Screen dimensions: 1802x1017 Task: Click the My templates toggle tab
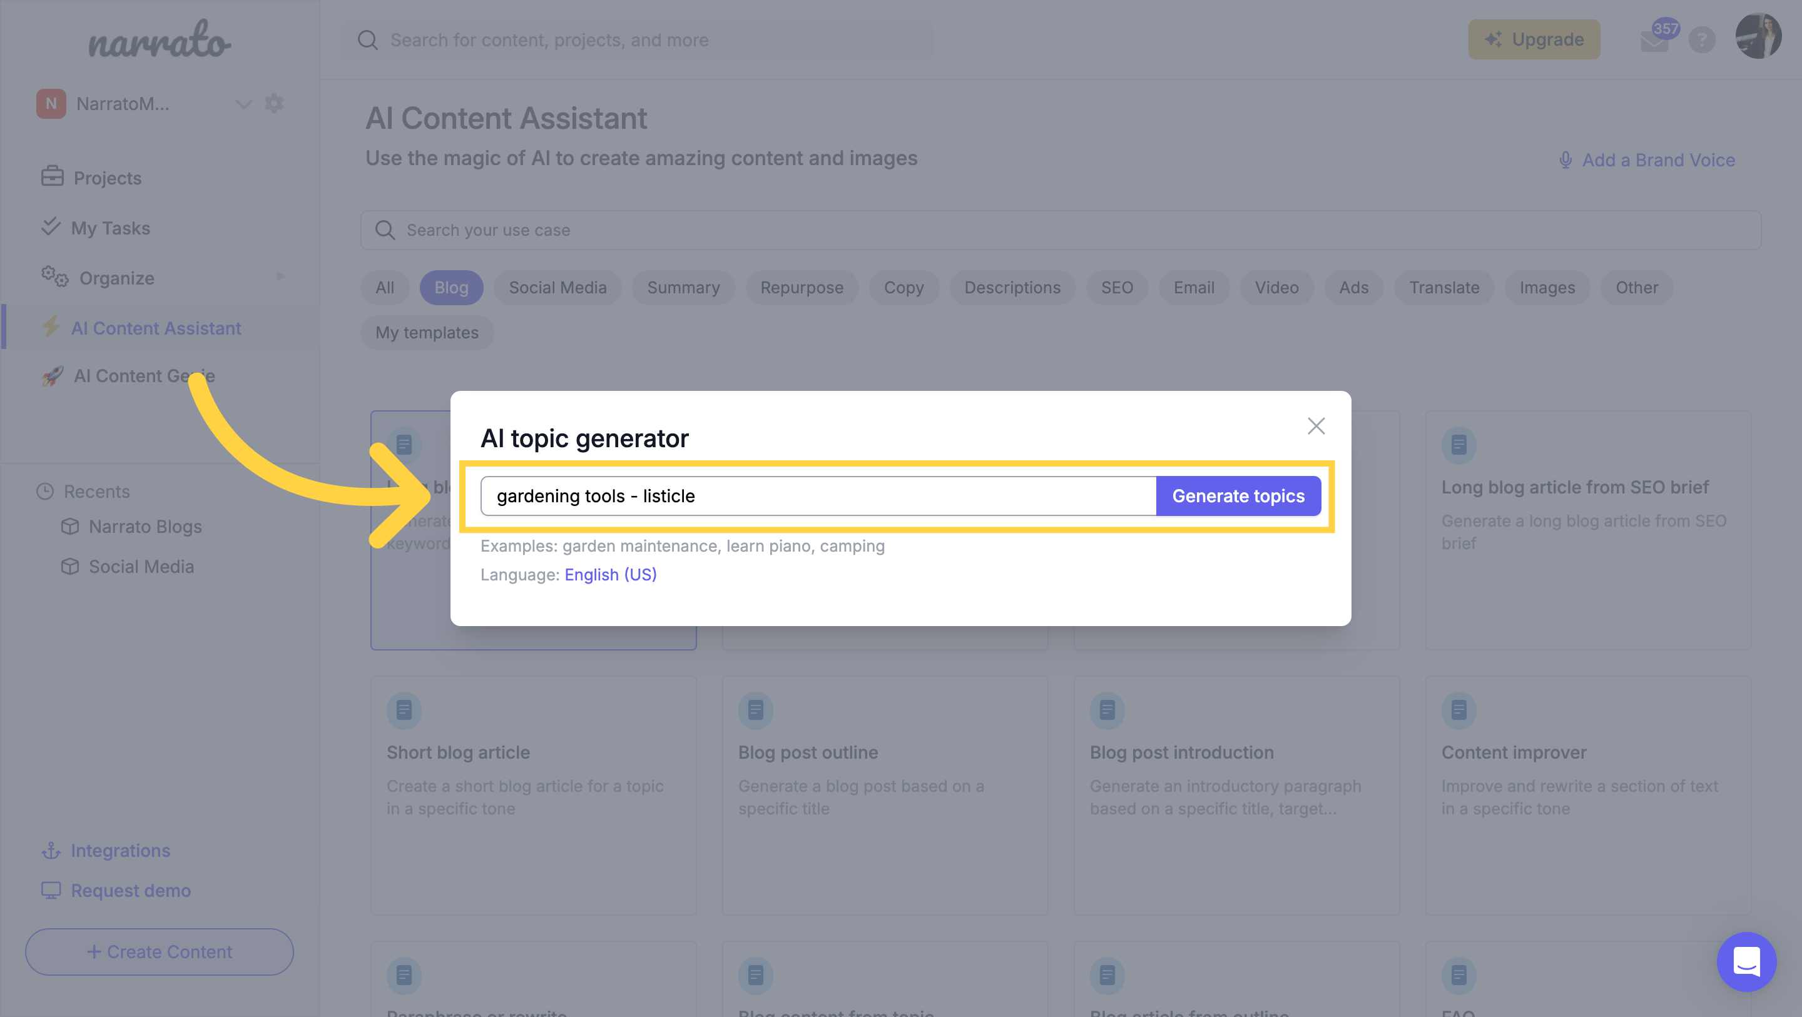coord(425,331)
